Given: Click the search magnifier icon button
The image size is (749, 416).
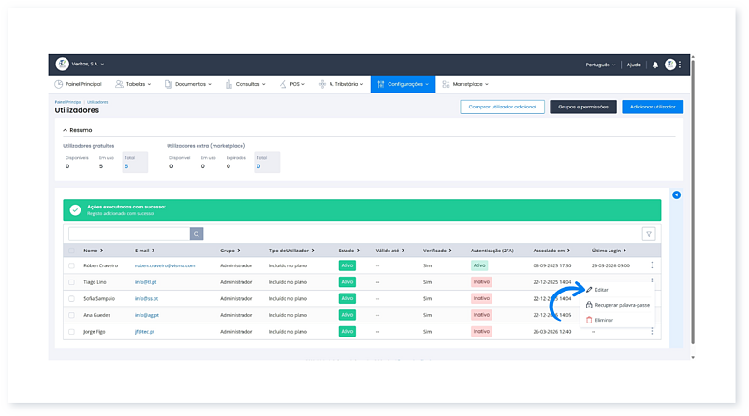Looking at the screenshot, I should pos(197,234).
